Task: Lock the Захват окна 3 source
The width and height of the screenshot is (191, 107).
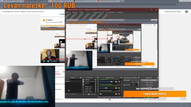Action: coord(98,86)
